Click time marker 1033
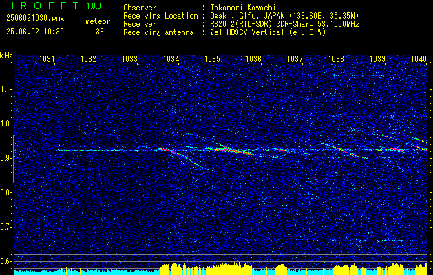The width and height of the screenshot is (433, 275). tap(130, 58)
